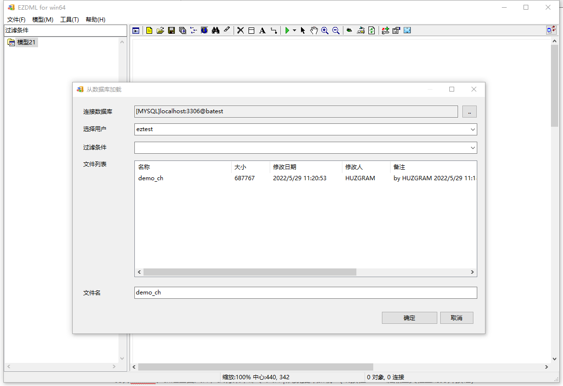Click the zoom in magnifier icon
This screenshot has height=386, width=563.
pyautogui.click(x=325, y=30)
